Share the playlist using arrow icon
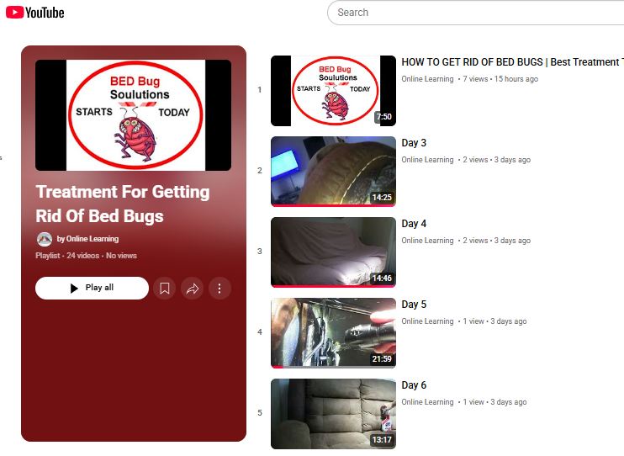The image size is (624, 456). click(x=193, y=288)
